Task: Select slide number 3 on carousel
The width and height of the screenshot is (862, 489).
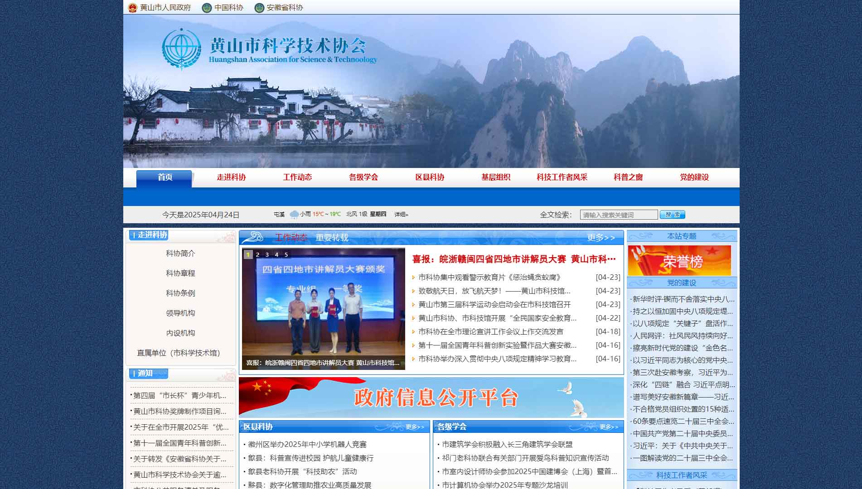Action: point(267,254)
